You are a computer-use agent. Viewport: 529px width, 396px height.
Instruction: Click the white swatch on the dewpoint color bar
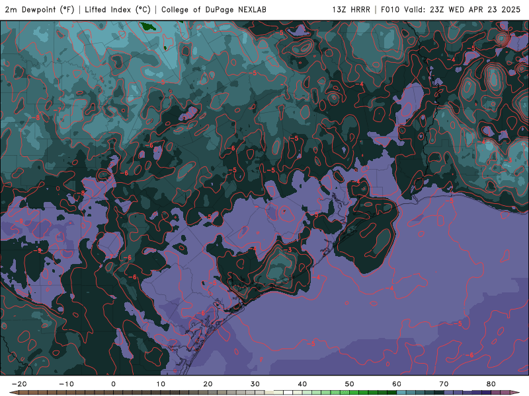tap(288, 393)
